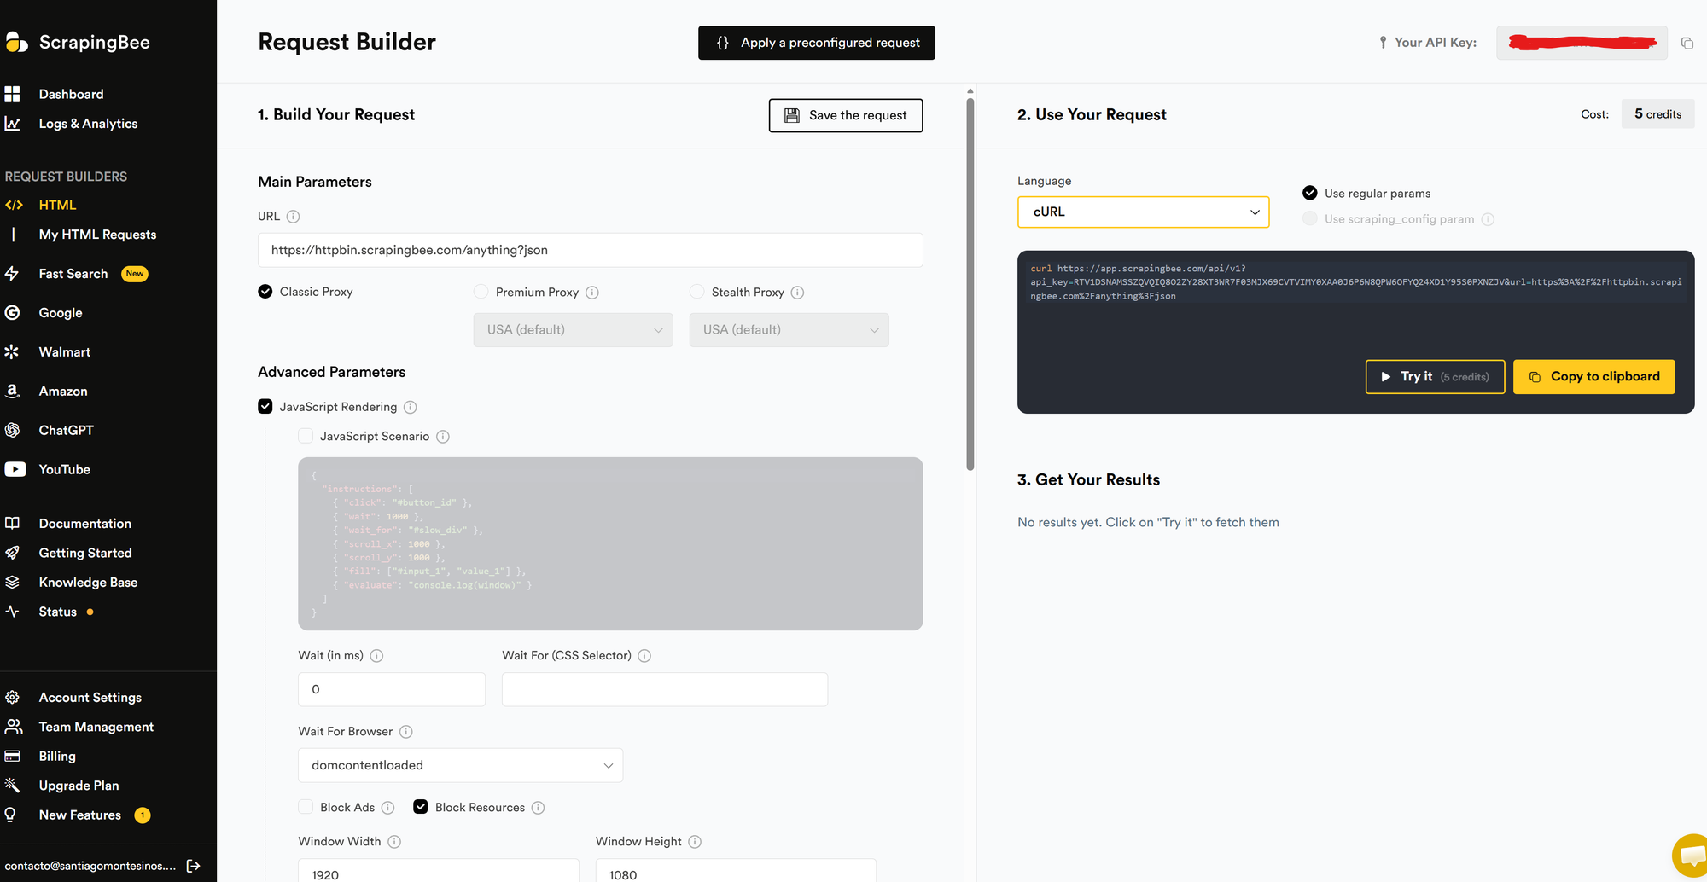The image size is (1707, 882).
Task: Expand the domcontentloaded Wait For Browser dropdown
Action: click(x=460, y=765)
